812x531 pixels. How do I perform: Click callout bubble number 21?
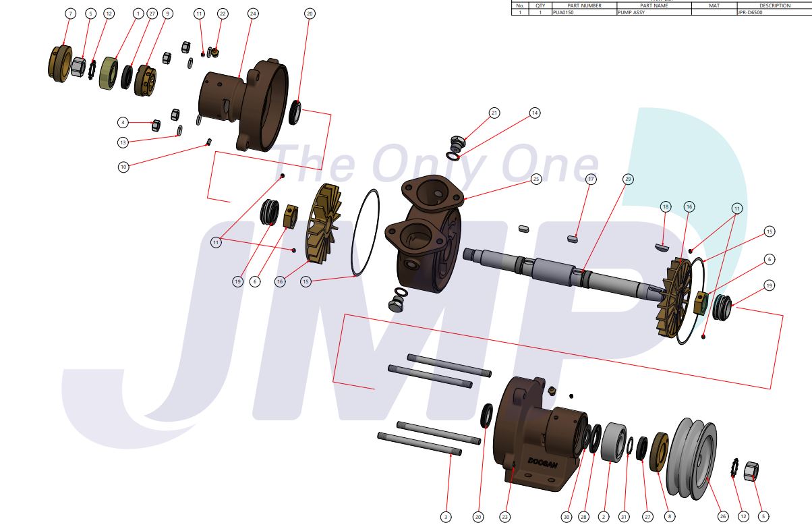(495, 113)
